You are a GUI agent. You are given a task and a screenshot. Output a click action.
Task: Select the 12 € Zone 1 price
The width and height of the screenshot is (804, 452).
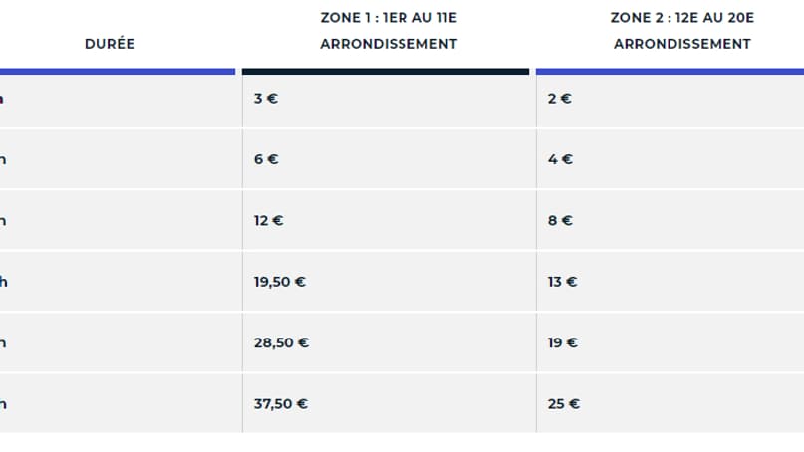[x=268, y=220]
